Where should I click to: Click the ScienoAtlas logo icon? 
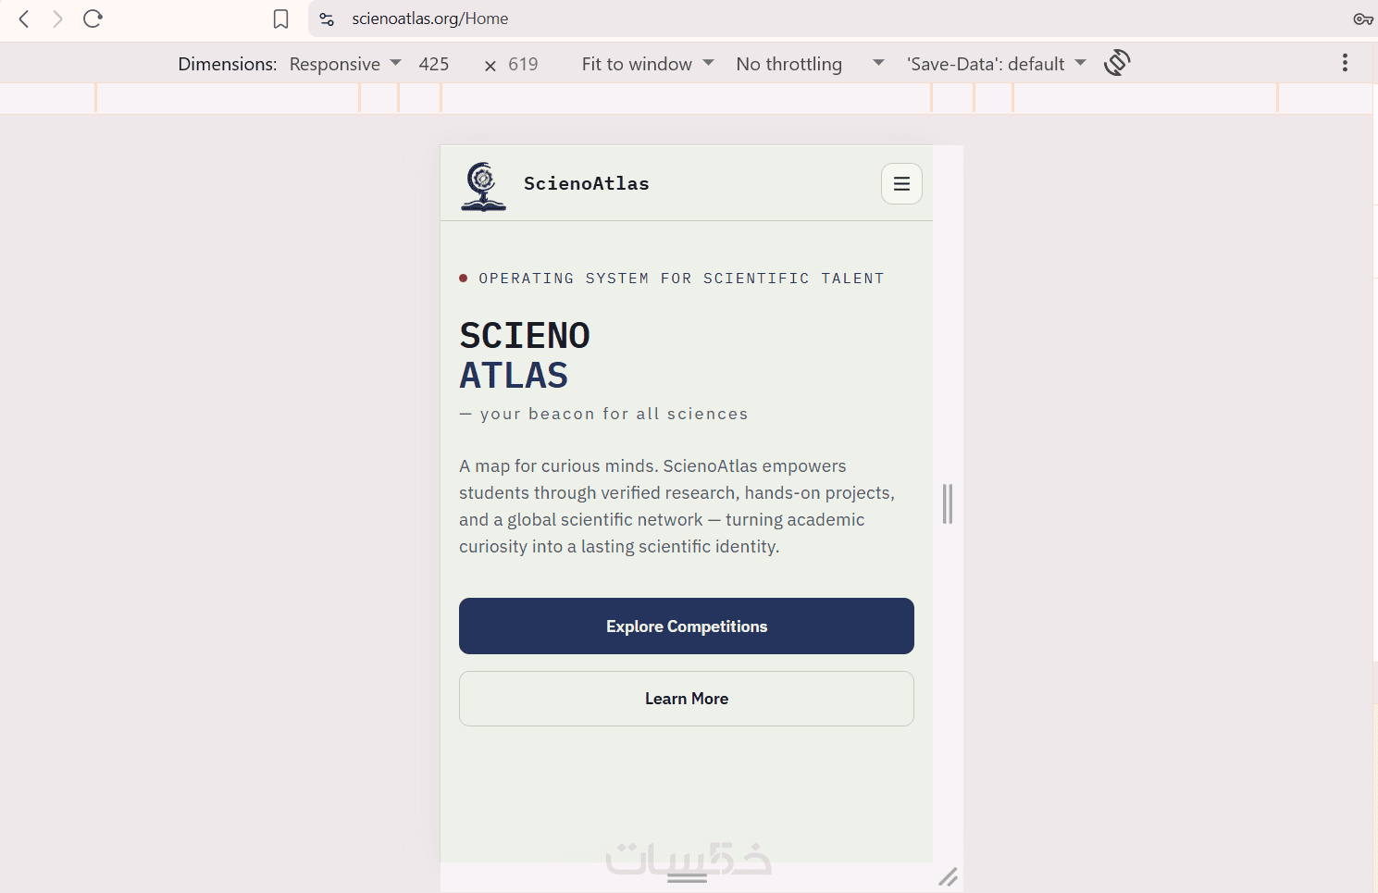click(483, 186)
